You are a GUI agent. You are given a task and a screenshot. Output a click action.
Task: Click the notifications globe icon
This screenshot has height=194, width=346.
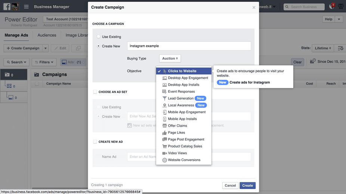click(332, 6)
